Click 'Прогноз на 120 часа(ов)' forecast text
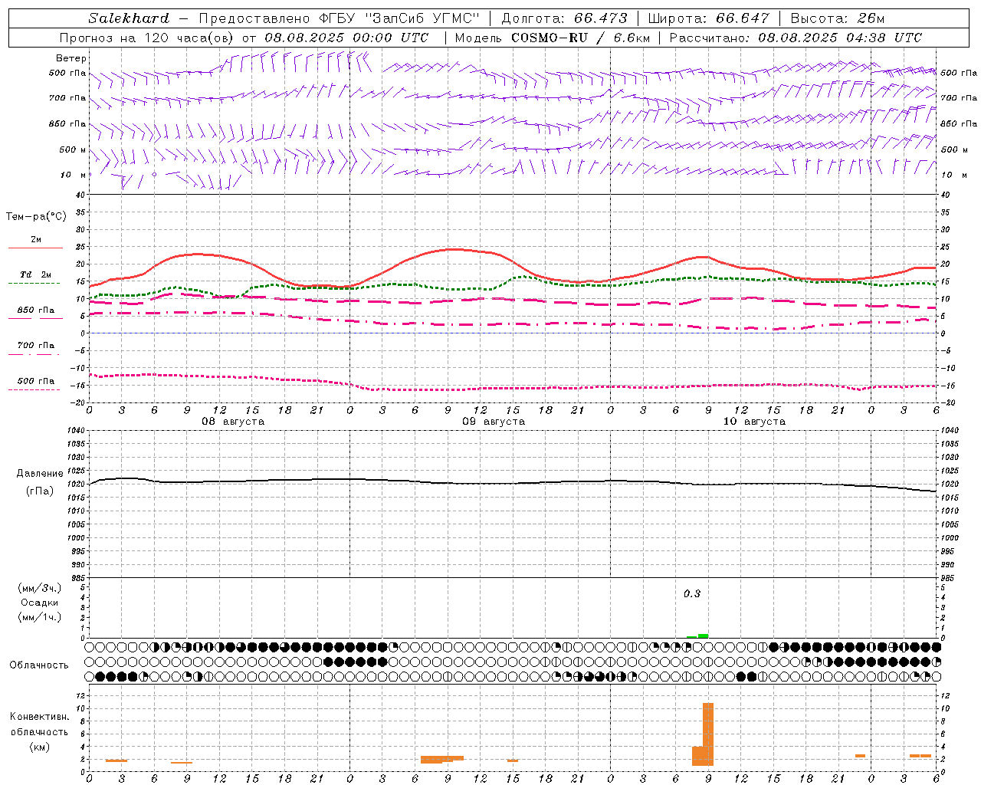981x785 pixels. [148, 38]
